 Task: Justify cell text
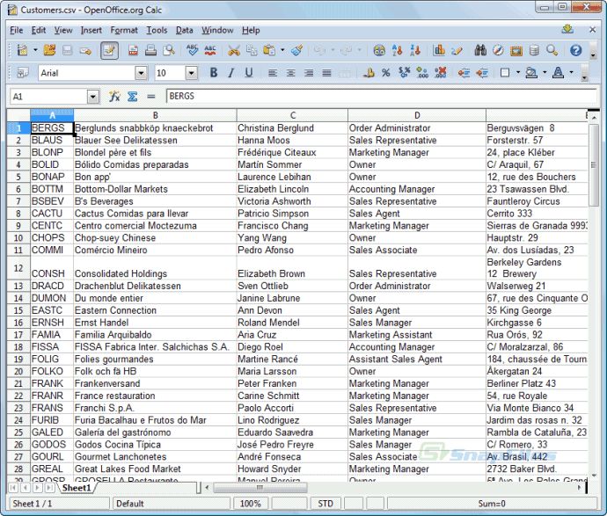click(326, 73)
